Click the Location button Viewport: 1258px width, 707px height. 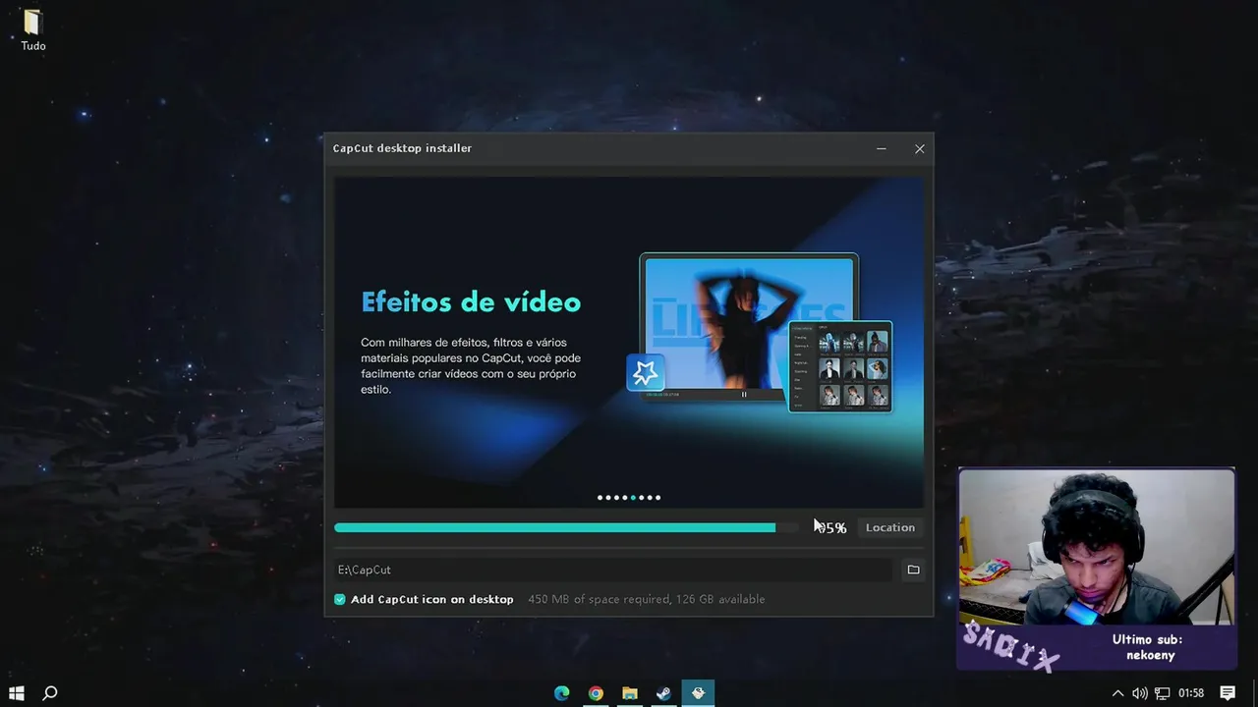click(889, 527)
